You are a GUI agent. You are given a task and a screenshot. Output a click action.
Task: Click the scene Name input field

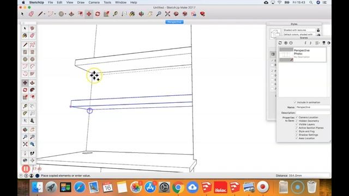click(x=313, y=107)
